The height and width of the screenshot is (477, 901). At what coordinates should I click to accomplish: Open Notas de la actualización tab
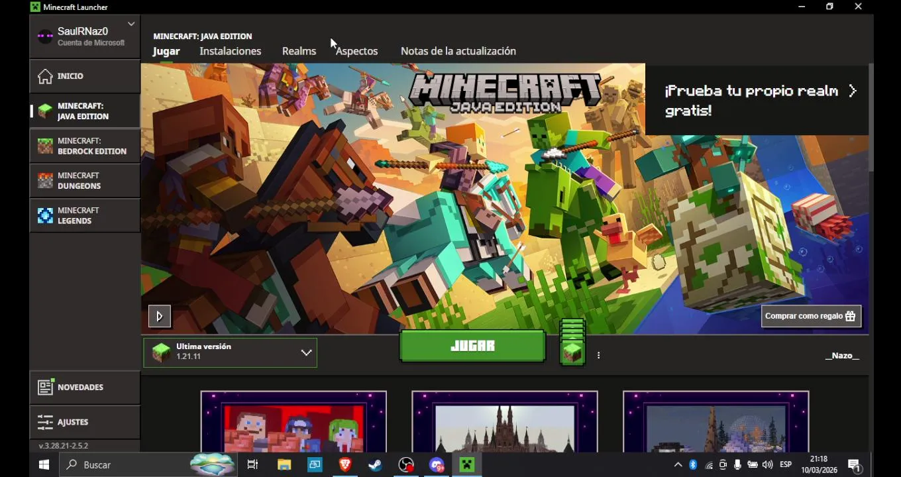tap(458, 51)
